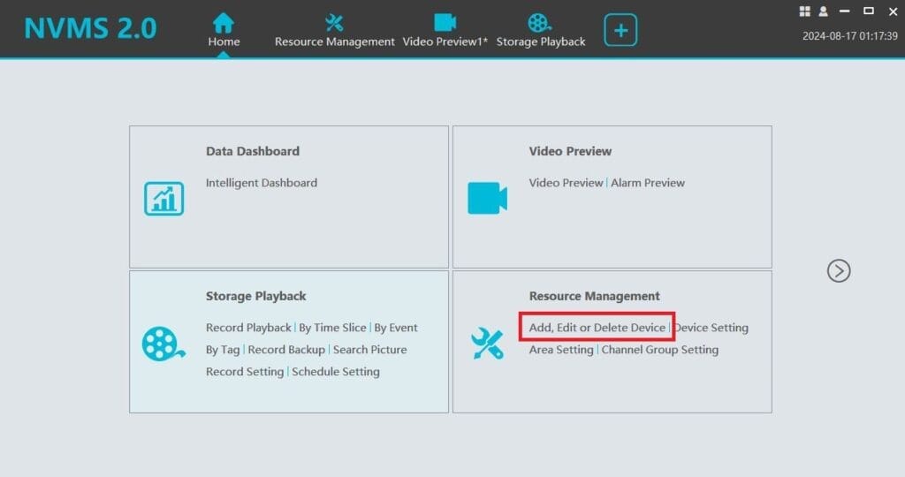Open the Alarm Preview link
The height and width of the screenshot is (477, 905).
648,183
